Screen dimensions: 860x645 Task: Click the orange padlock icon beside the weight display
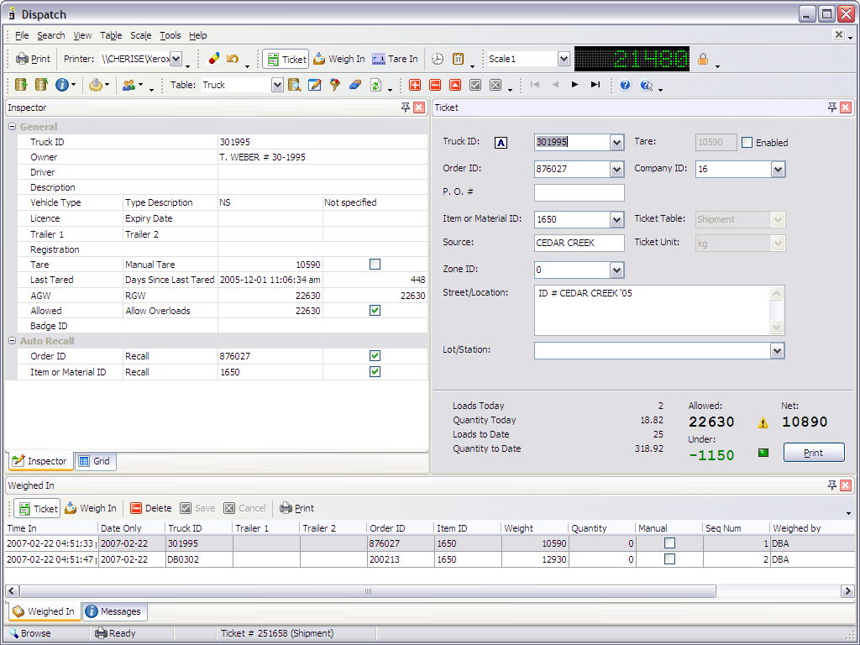703,59
